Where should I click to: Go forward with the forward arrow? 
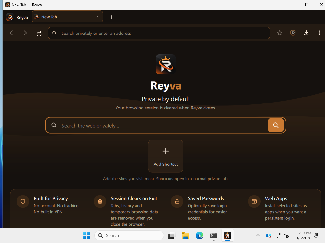tap(25, 33)
